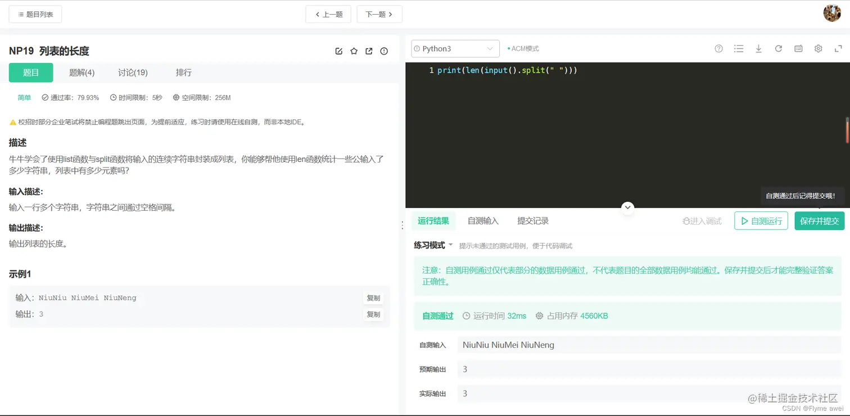Collapse the console with the chevron arrow
Image resolution: width=850 pixels, height=416 pixels.
627,207
